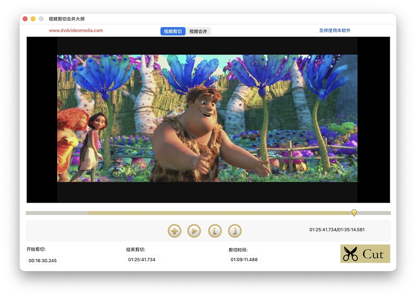This screenshot has height=297, width=416.
Task: Click the highlighted range of timeline slider
Action: (220, 213)
